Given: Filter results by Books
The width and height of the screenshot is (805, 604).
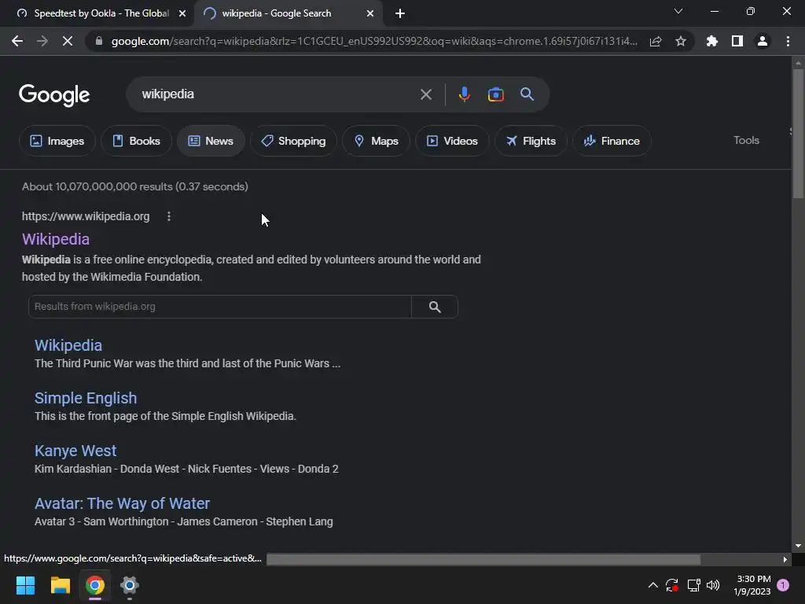Looking at the screenshot, I should tap(136, 141).
